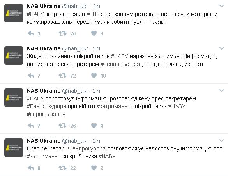The width and height of the screenshot is (228, 176).
Task: Open NAB Ukraine avatar on the first tweet
Action: pos(14,13)
